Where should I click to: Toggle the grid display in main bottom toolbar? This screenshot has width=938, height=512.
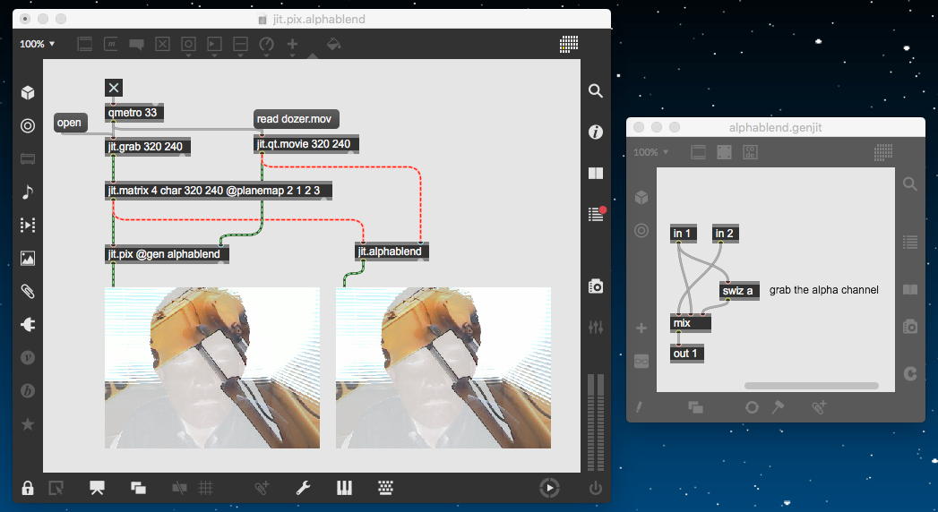[206, 488]
